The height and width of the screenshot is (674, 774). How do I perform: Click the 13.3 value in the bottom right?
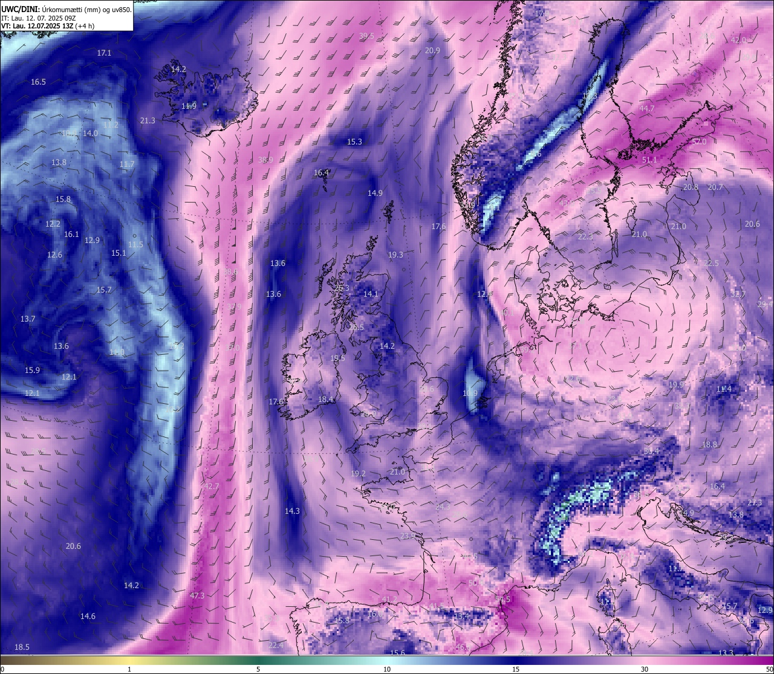726,653
